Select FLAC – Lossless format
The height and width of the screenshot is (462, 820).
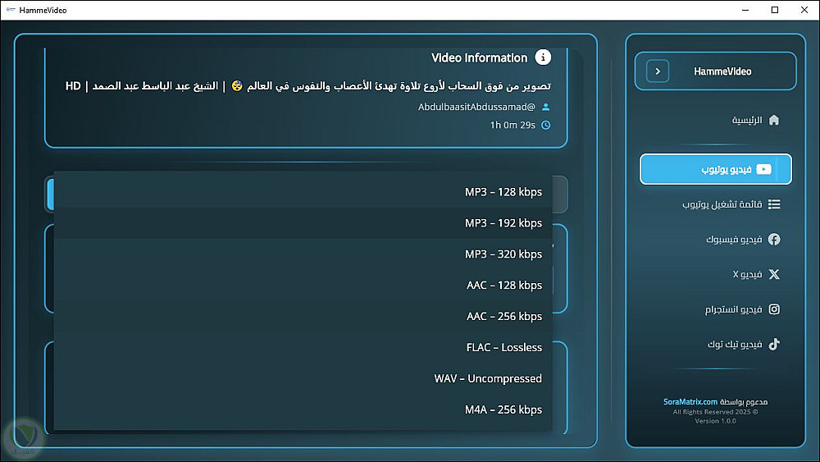(303, 347)
